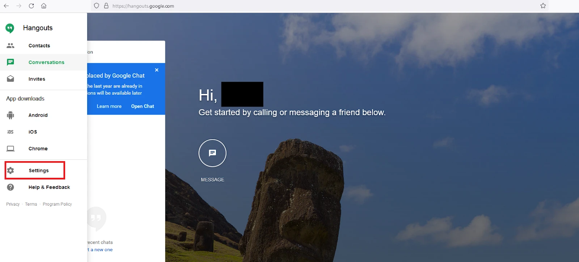Image resolution: width=579 pixels, height=262 pixels.
Task: Click the browser address bar URL
Action: pos(143,6)
